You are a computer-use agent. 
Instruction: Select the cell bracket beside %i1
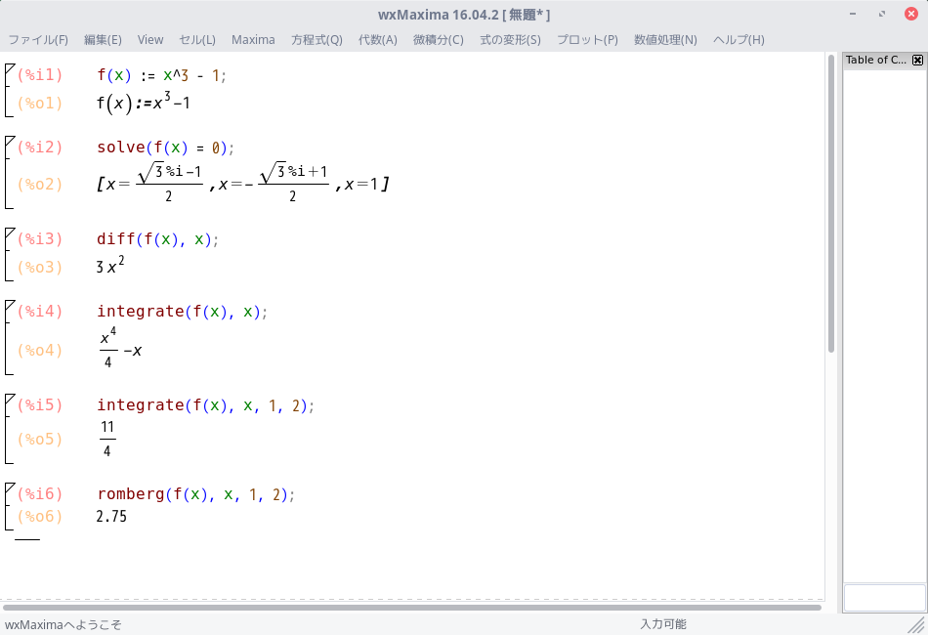click(x=8, y=88)
